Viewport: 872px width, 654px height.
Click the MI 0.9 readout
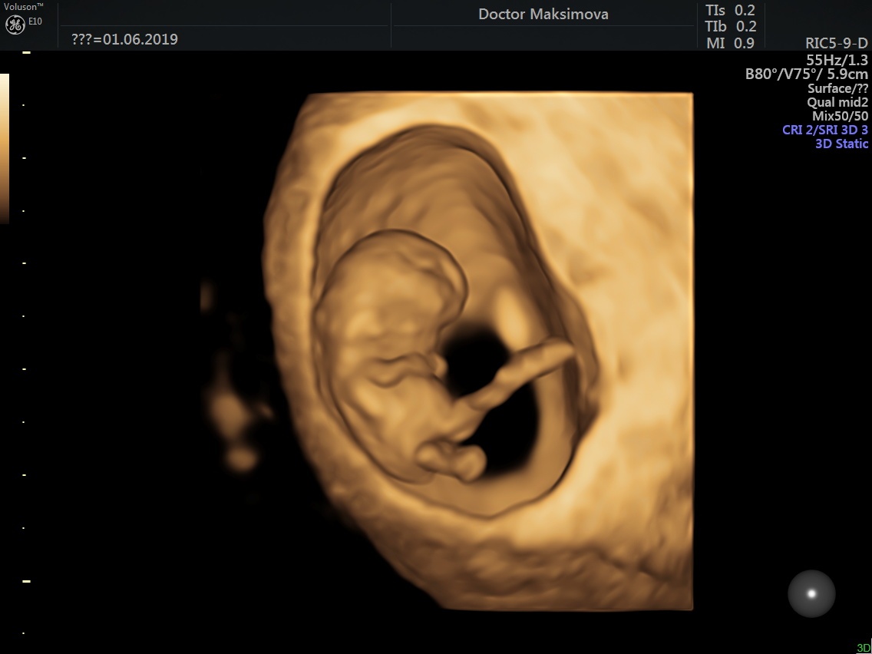730,43
